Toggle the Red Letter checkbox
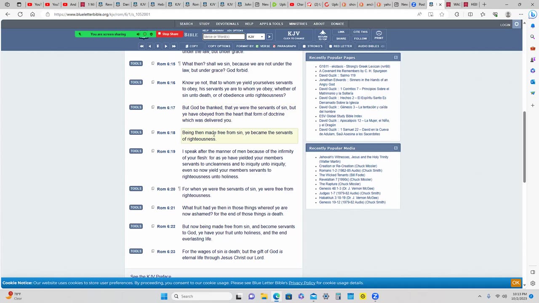The height and width of the screenshot is (303, 539). pyautogui.click(x=331, y=46)
